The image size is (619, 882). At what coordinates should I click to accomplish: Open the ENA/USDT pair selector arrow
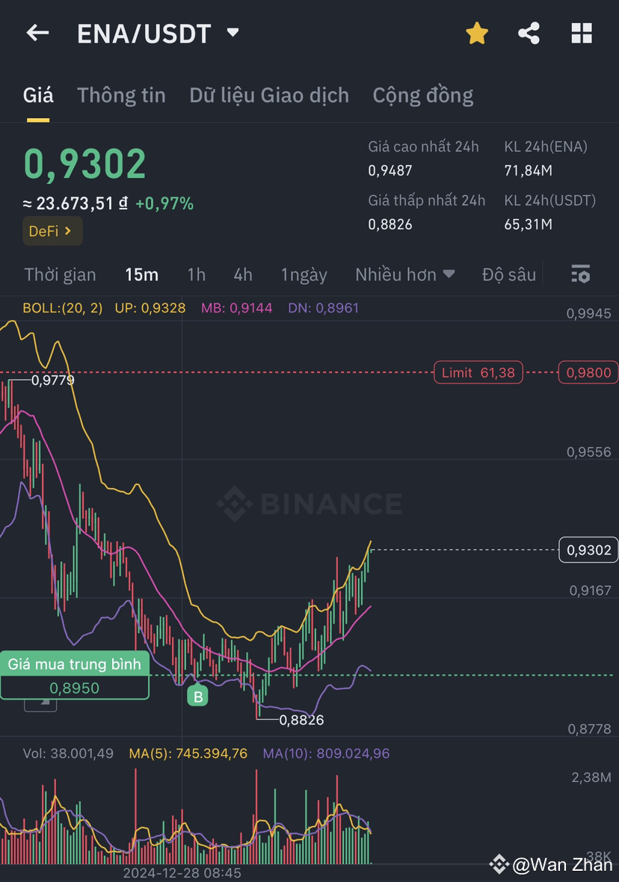(x=232, y=33)
